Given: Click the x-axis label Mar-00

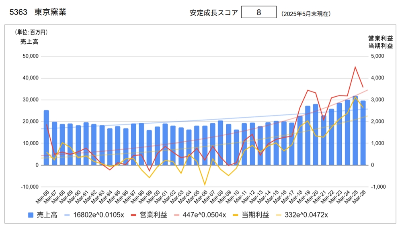Looking at the screenshot, I should (153, 197).
